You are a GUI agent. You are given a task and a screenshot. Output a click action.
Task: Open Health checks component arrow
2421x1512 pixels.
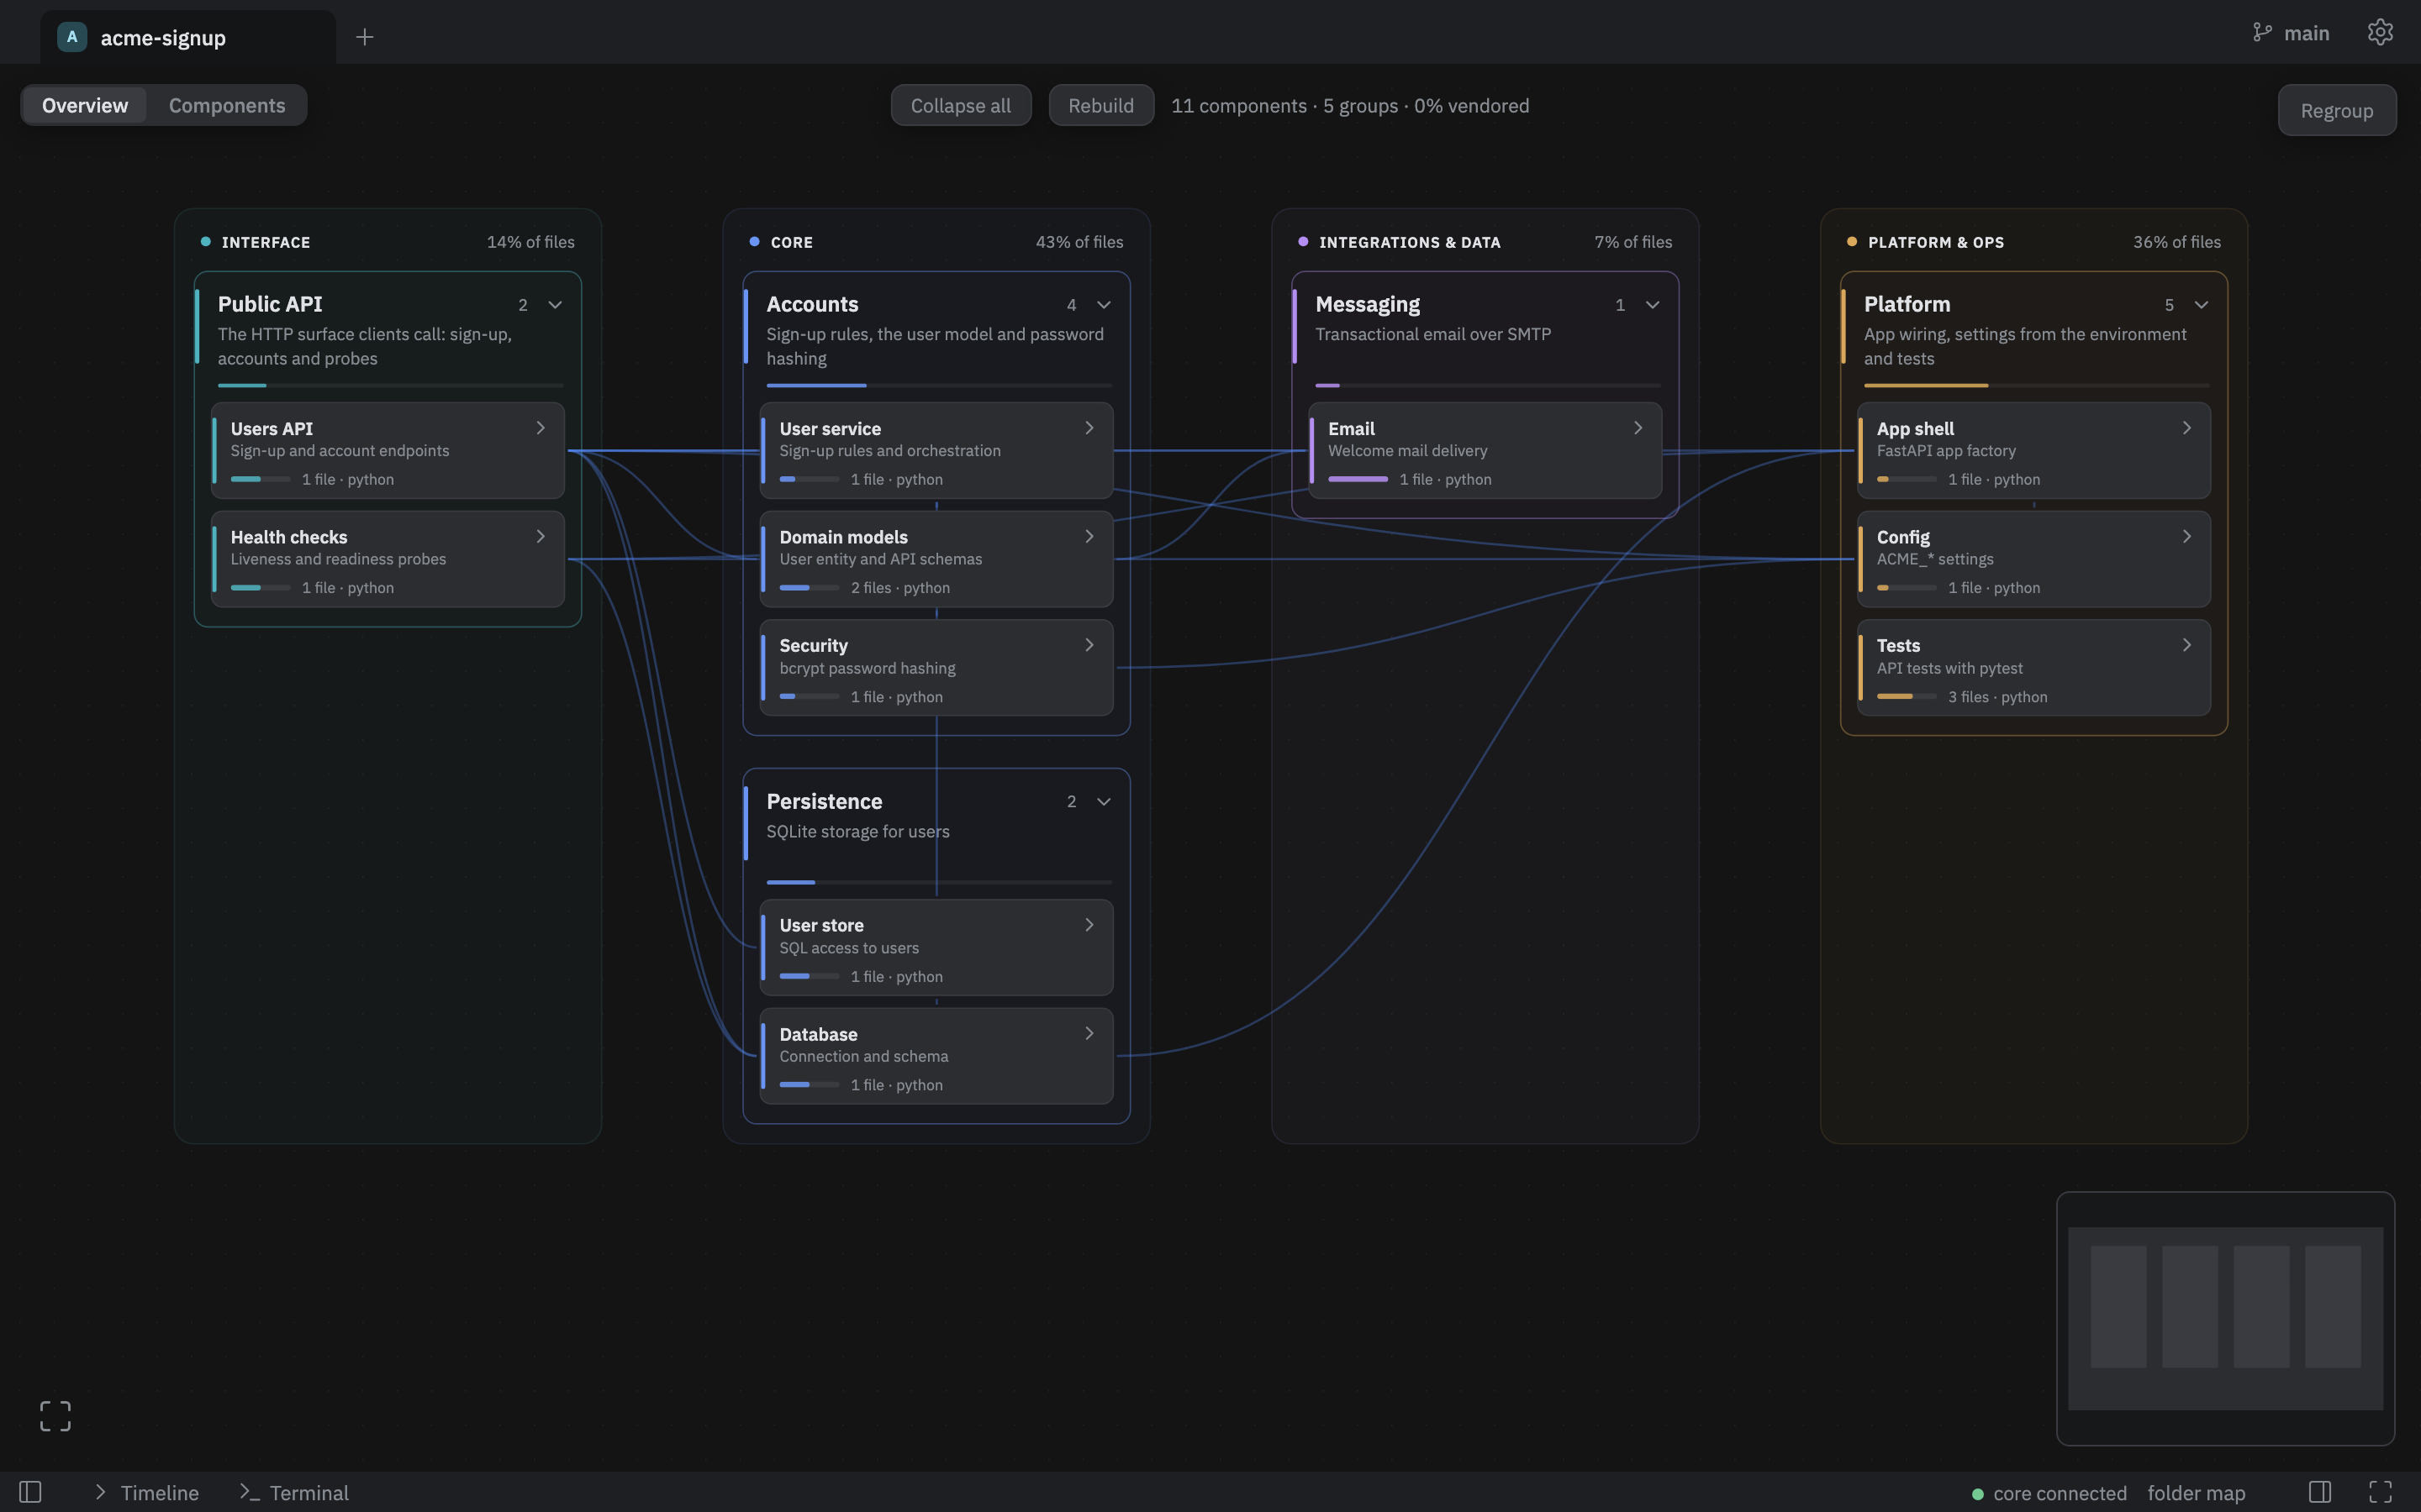(541, 536)
